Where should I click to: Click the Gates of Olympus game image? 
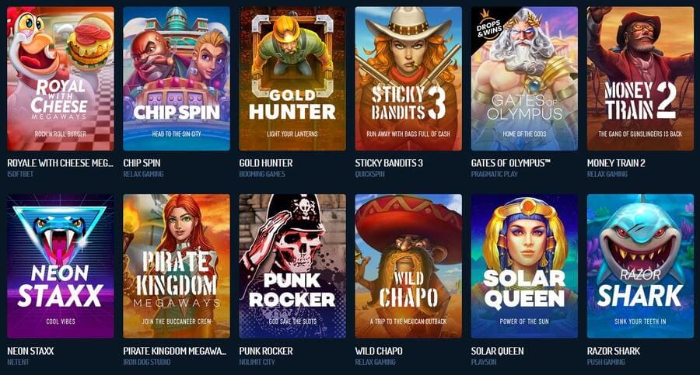pyautogui.click(x=524, y=78)
